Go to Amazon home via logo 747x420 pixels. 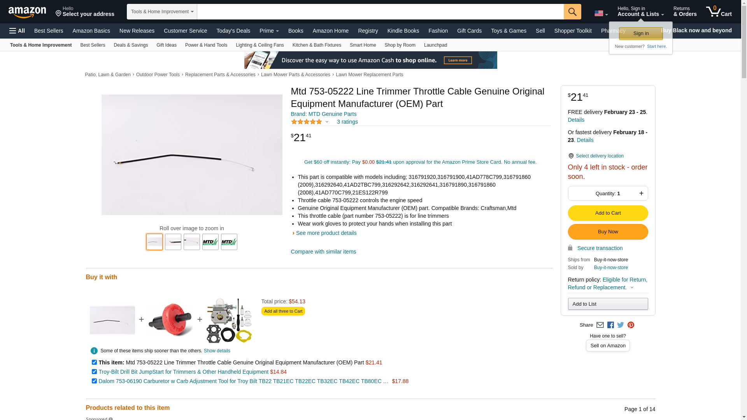[27, 12]
